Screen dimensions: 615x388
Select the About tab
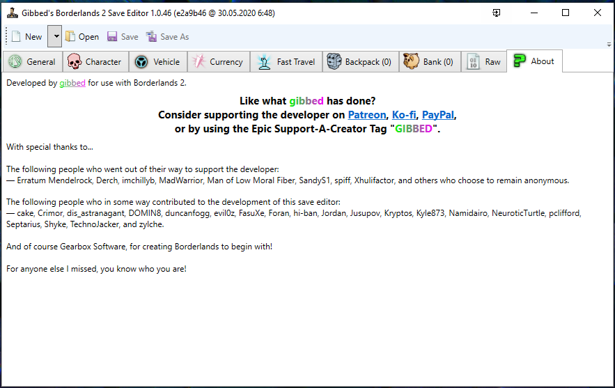tap(534, 61)
